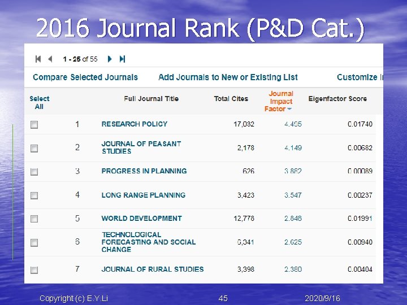Click the '1 - 25 of 55' page indicator
This screenshot has height=305, width=407.
(80, 59)
